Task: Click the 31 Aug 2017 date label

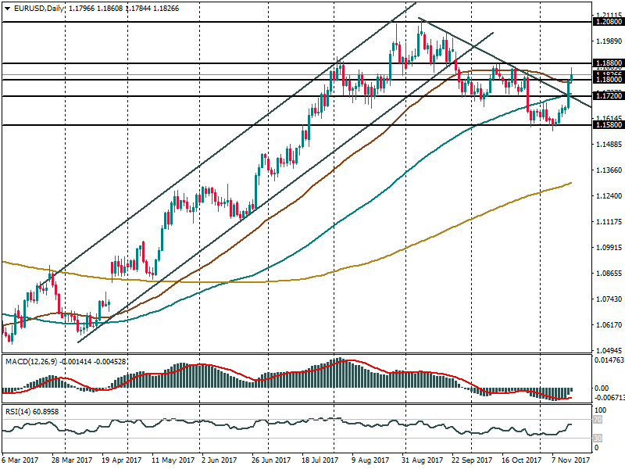Action: point(423,461)
